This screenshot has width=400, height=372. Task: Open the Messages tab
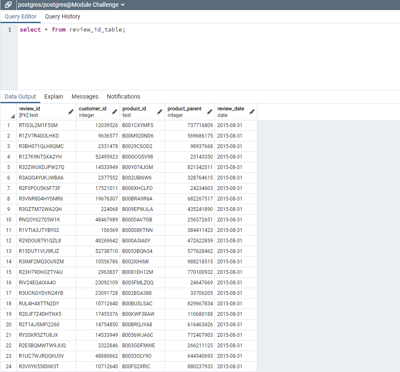(x=85, y=96)
